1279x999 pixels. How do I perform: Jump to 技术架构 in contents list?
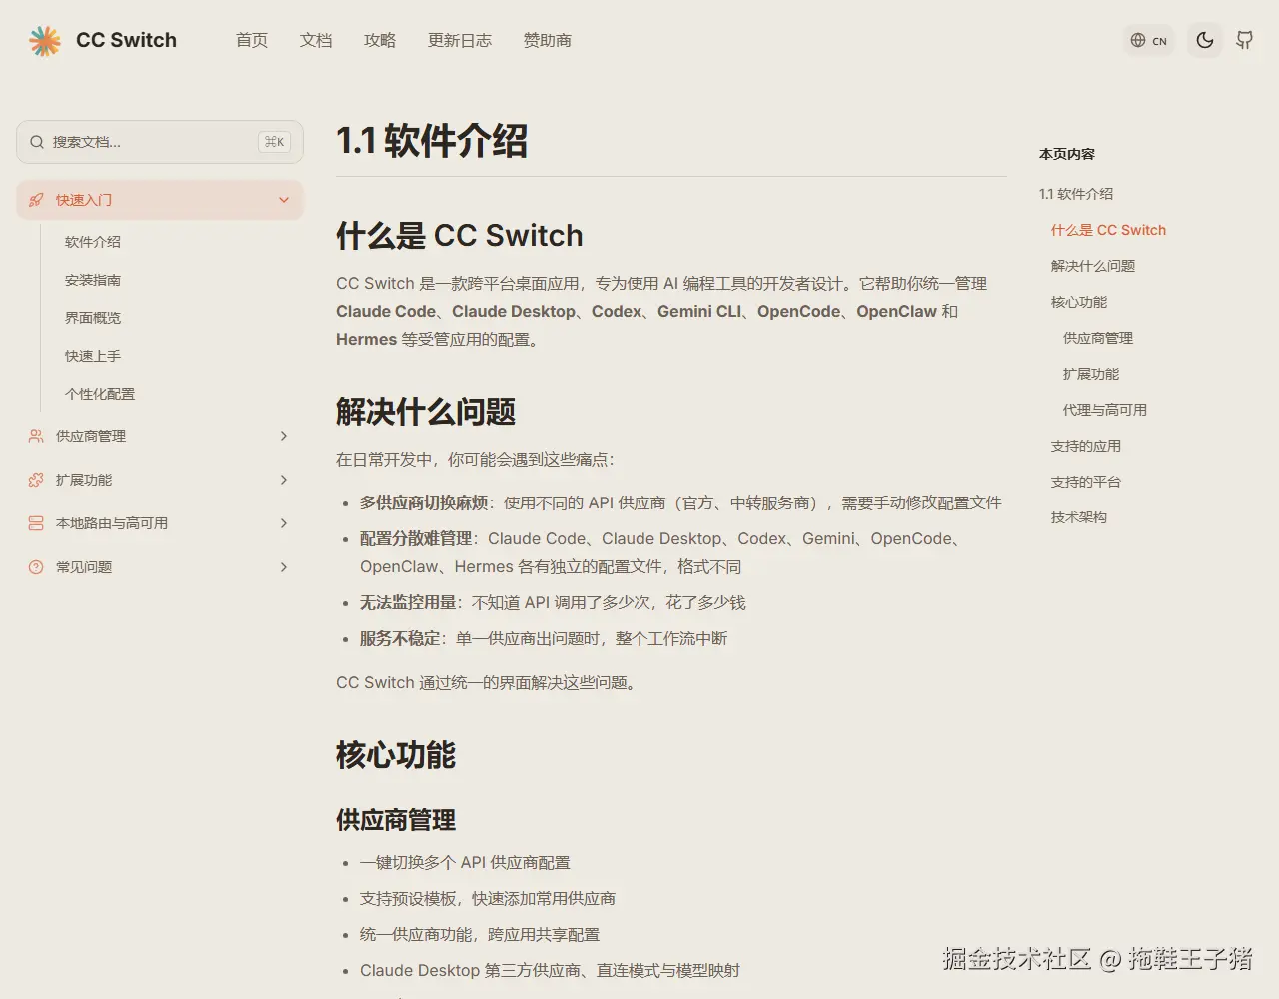click(x=1079, y=517)
